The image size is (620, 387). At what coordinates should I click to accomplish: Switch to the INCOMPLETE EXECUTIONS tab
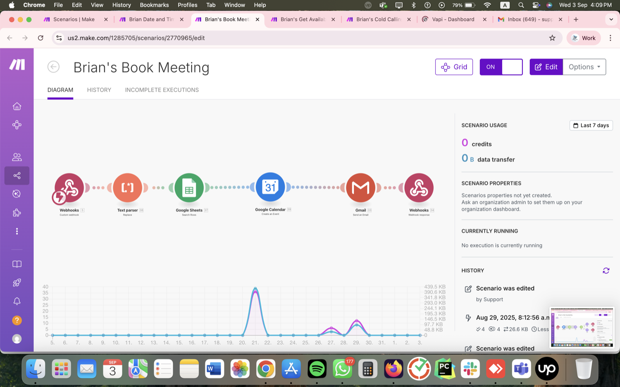coord(162,90)
